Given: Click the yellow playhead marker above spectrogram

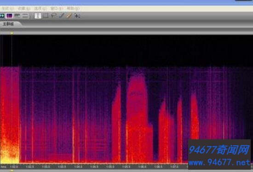Looking at the screenshot, I should (12, 33).
